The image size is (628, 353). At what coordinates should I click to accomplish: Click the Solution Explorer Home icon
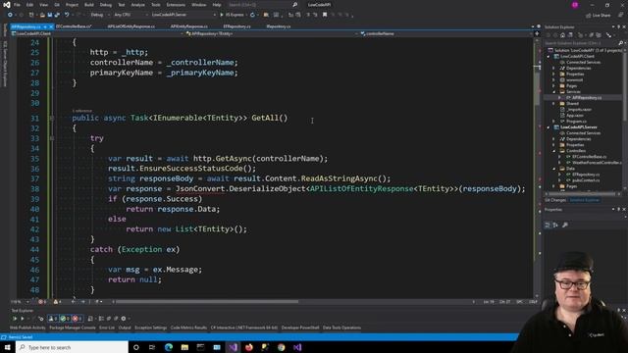(562, 35)
